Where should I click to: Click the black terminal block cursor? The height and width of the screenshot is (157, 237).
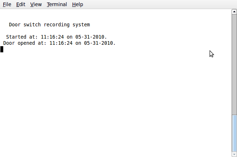point(2,49)
